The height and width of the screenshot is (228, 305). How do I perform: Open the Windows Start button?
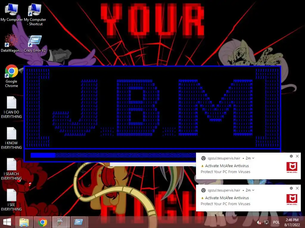click(x=7, y=222)
